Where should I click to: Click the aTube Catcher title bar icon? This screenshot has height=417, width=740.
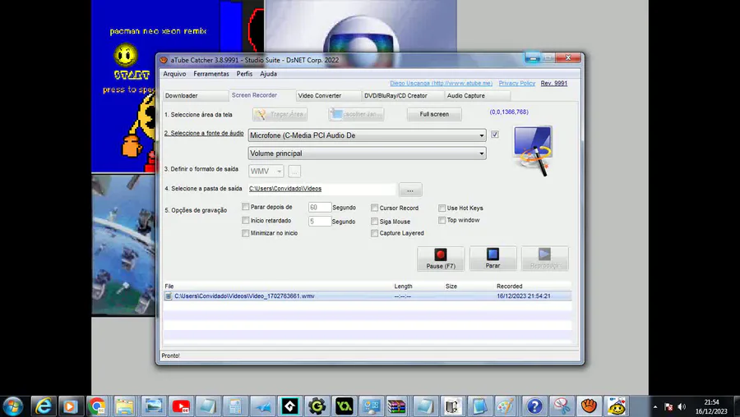(164, 60)
